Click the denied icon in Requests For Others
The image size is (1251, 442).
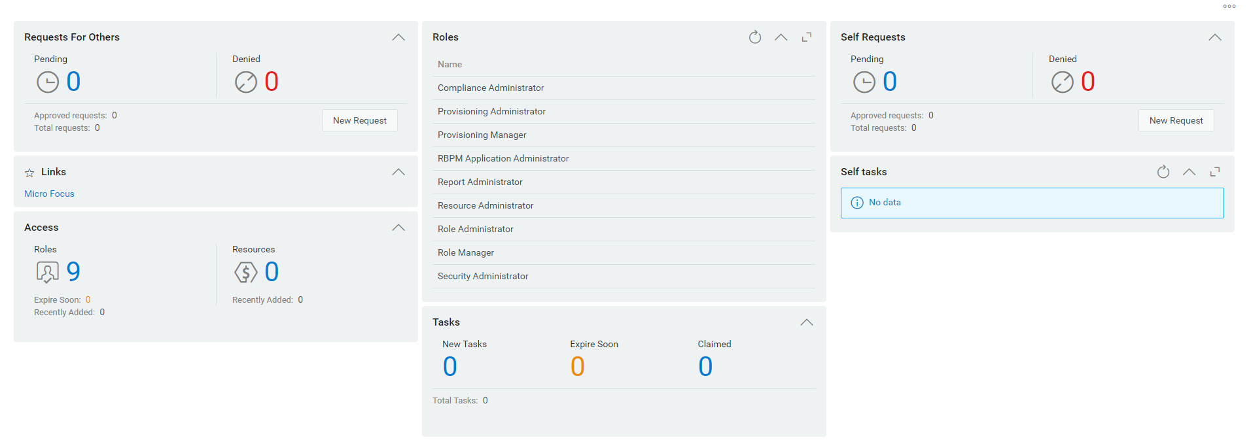tap(246, 82)
